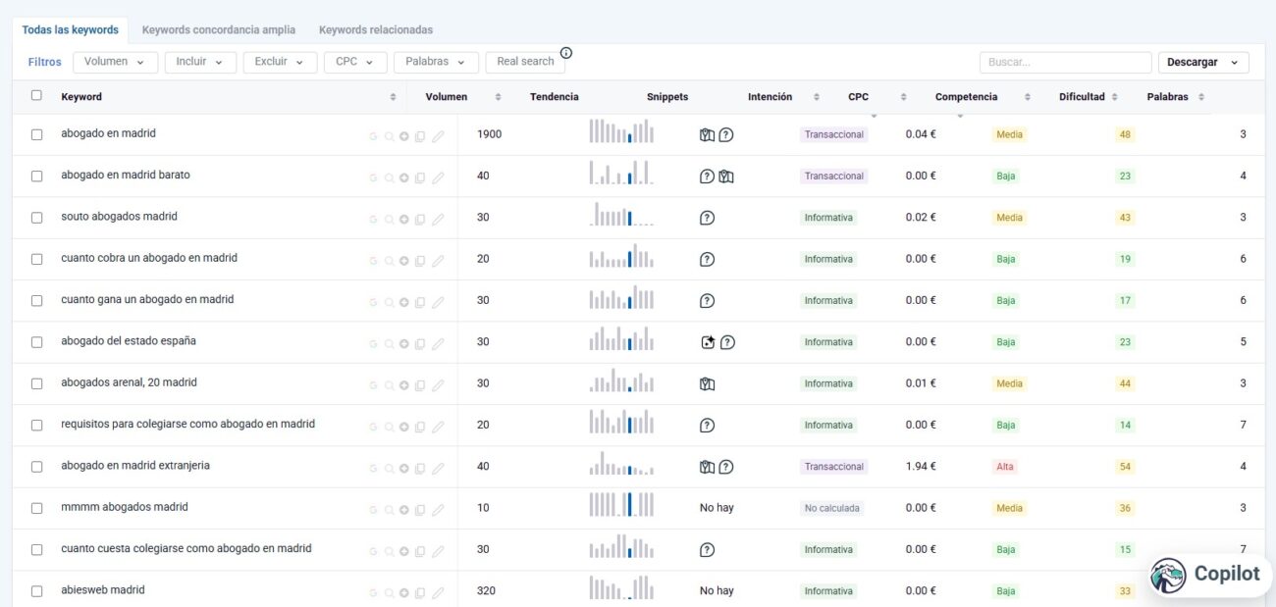Click the Intención column header

click(770, 97)
